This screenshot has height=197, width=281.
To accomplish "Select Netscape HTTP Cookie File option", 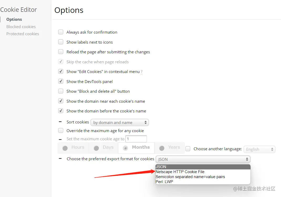I will (x=203, y=172).
